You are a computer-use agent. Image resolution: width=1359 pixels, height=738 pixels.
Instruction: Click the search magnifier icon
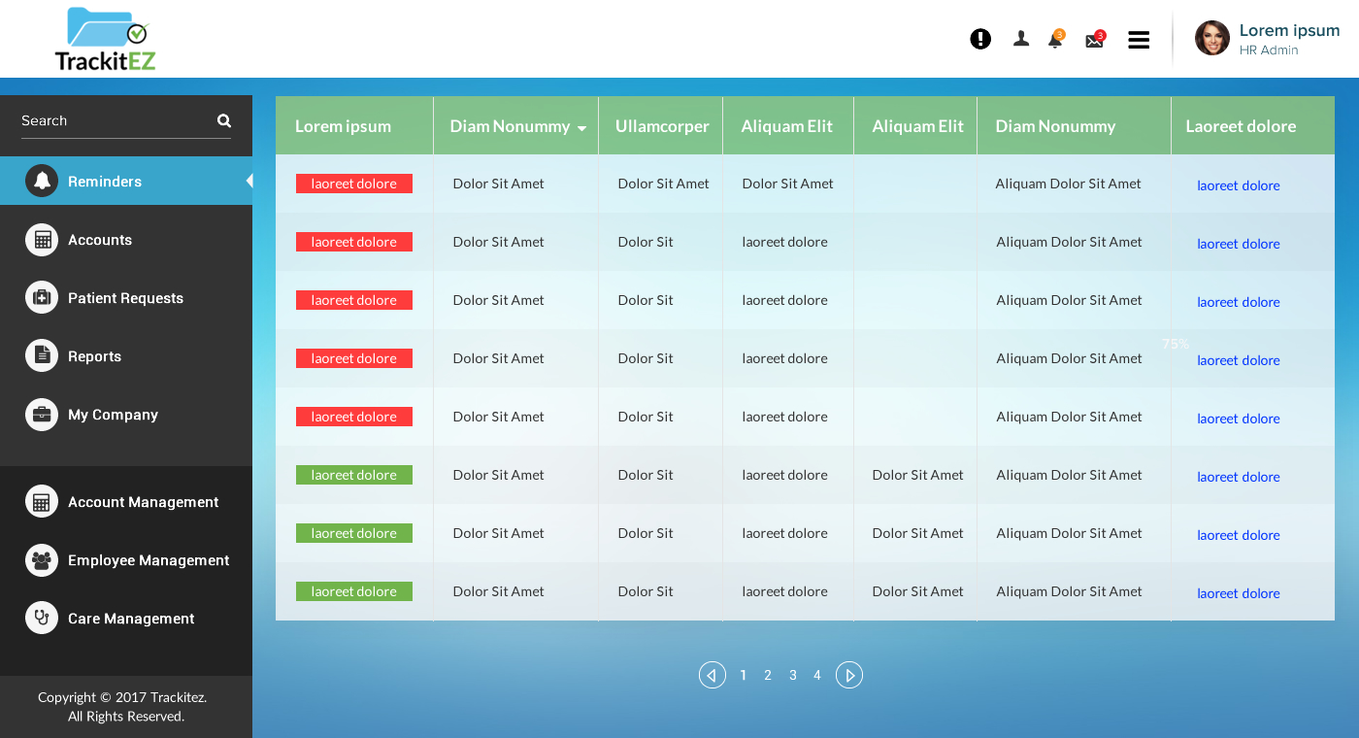[224, 120]
